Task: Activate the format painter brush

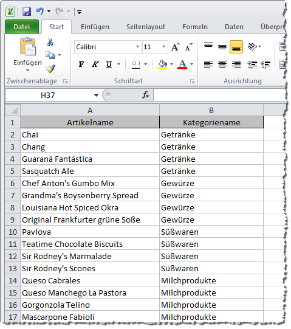Action: (50, 69)
